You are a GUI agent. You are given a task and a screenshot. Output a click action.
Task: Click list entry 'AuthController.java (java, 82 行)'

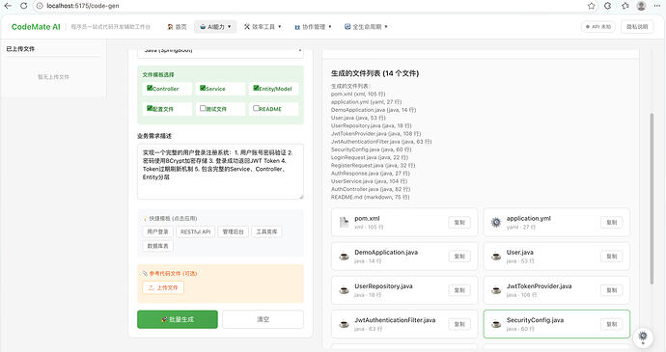pyautogui.click(x=371, y=189)
